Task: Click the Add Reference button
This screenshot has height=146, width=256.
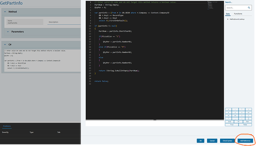Action: click(x=245, y=140)
